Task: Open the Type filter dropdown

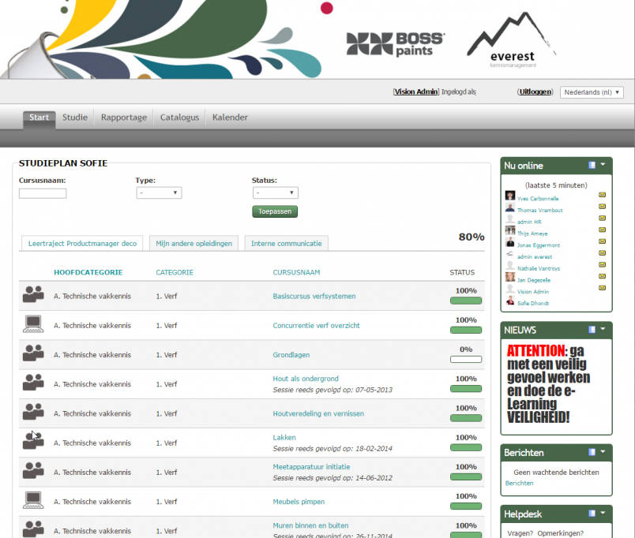Action: (159, 192)
